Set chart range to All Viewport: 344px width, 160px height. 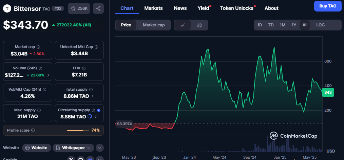[x=305, y=25]
